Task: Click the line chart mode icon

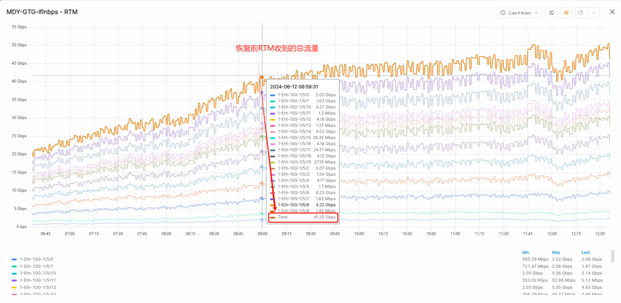Action: point(551,13)
